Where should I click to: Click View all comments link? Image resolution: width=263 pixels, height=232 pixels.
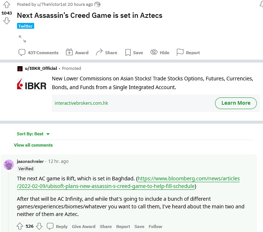point(33,145)
